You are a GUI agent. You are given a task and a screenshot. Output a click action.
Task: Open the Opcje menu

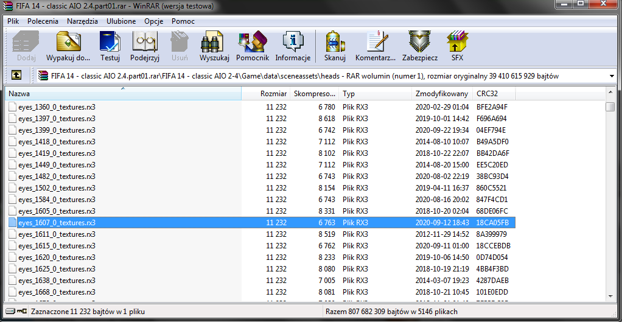pyautogui.click(x=153, y=21)
